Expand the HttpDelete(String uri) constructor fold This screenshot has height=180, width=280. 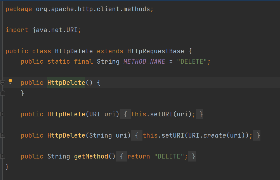coord(2,135)
